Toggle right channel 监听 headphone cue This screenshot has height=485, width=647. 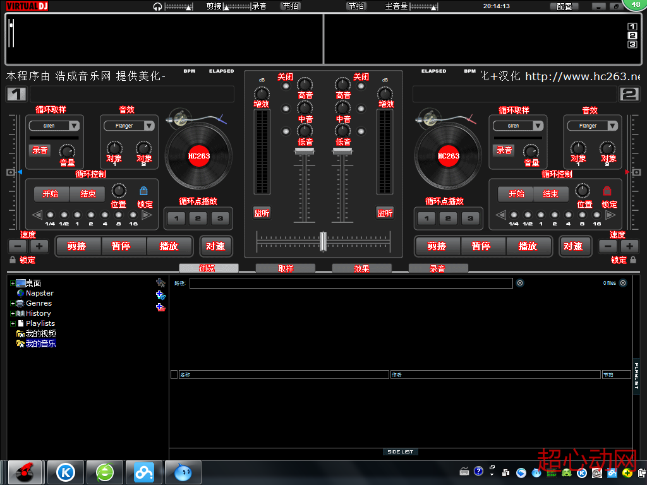(x=385, y=213)
